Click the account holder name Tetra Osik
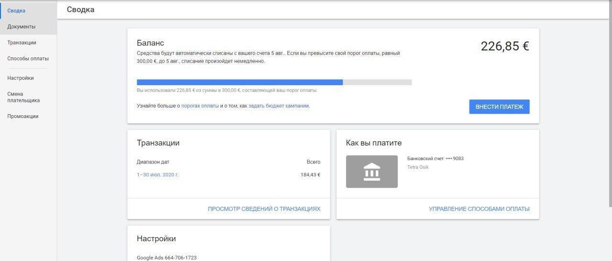The height and width of the screenshot is (261, 612). [418, 167]
